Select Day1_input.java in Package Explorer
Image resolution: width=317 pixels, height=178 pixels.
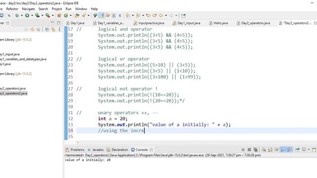[10, 54]
